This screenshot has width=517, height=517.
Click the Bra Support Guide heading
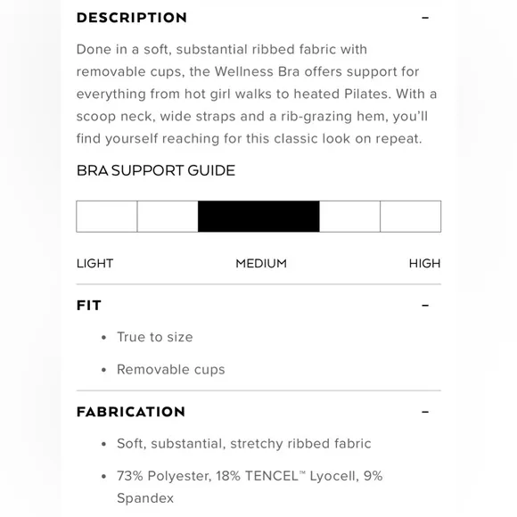coord(156,171)
